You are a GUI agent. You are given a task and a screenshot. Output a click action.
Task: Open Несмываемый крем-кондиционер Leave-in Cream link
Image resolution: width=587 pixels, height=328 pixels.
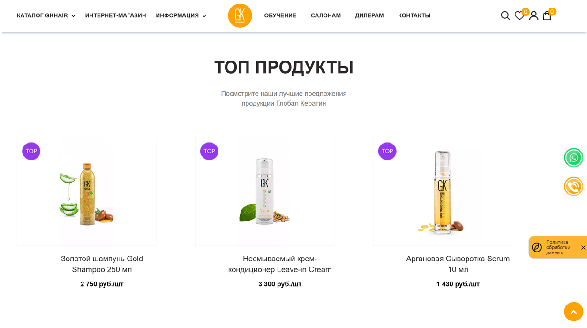[280, 264]
